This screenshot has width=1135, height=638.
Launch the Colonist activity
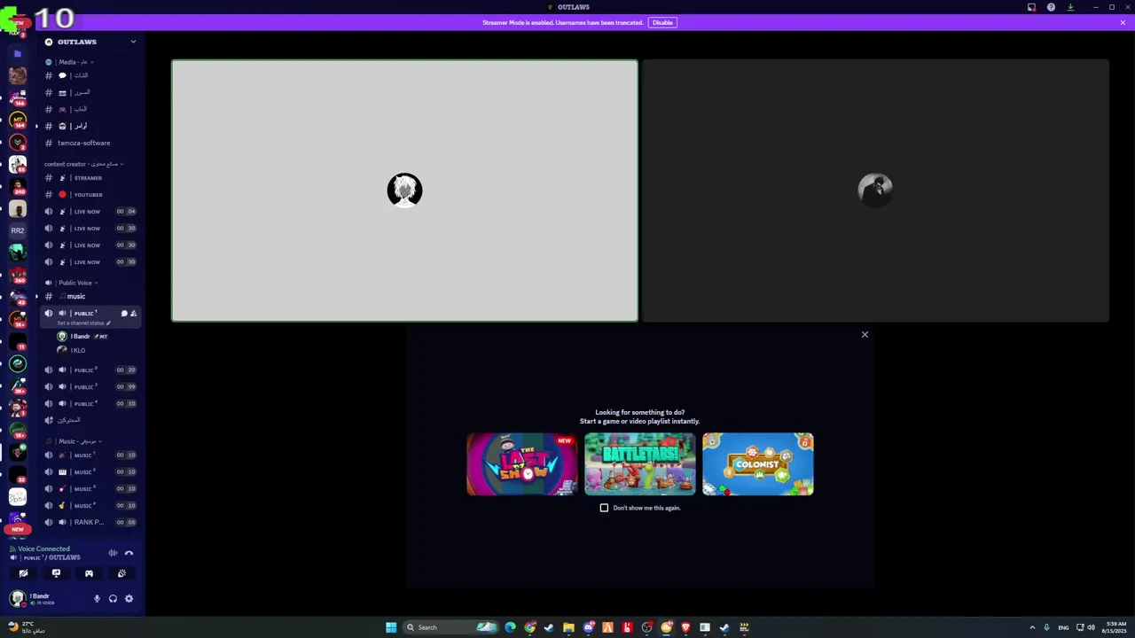click(x=757, y=464)
